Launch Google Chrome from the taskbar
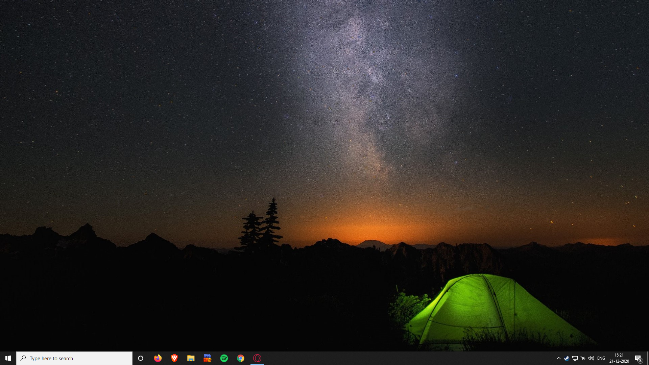This screenshot has height=365, width=649. tap(240, 358)
